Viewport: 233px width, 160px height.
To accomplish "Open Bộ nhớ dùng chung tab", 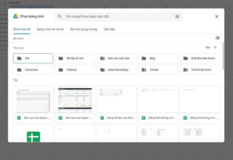I will 84,29.
